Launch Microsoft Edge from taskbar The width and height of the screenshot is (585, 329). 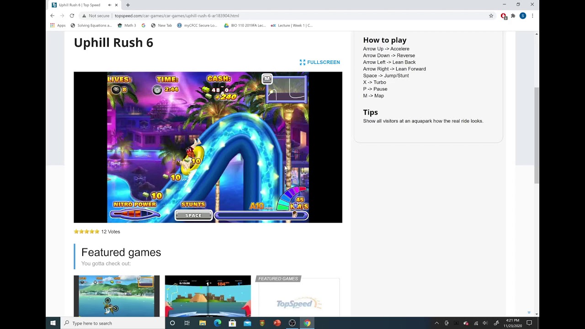tap(218, 323)
